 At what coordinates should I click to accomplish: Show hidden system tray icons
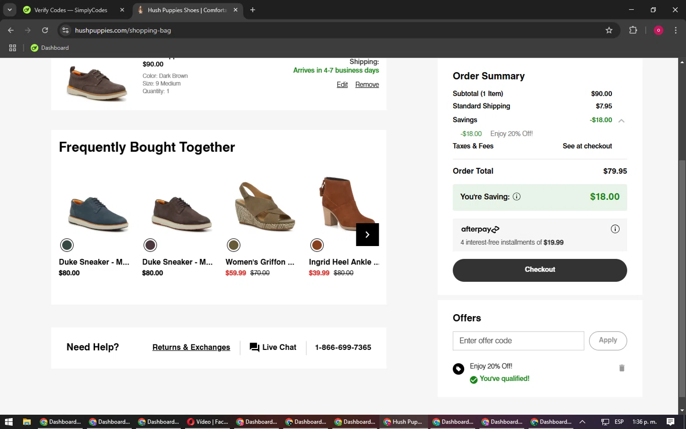pos(582,422)
